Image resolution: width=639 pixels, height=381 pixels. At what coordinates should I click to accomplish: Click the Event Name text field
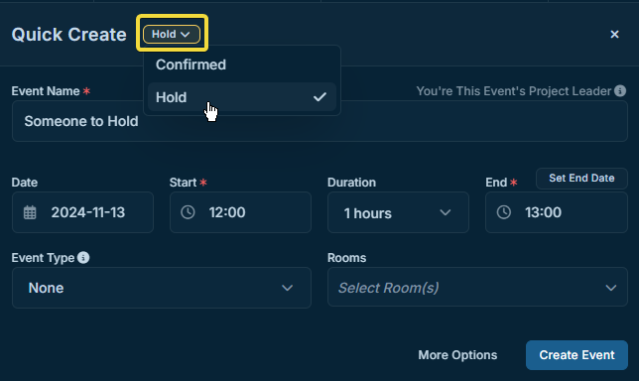319,121
